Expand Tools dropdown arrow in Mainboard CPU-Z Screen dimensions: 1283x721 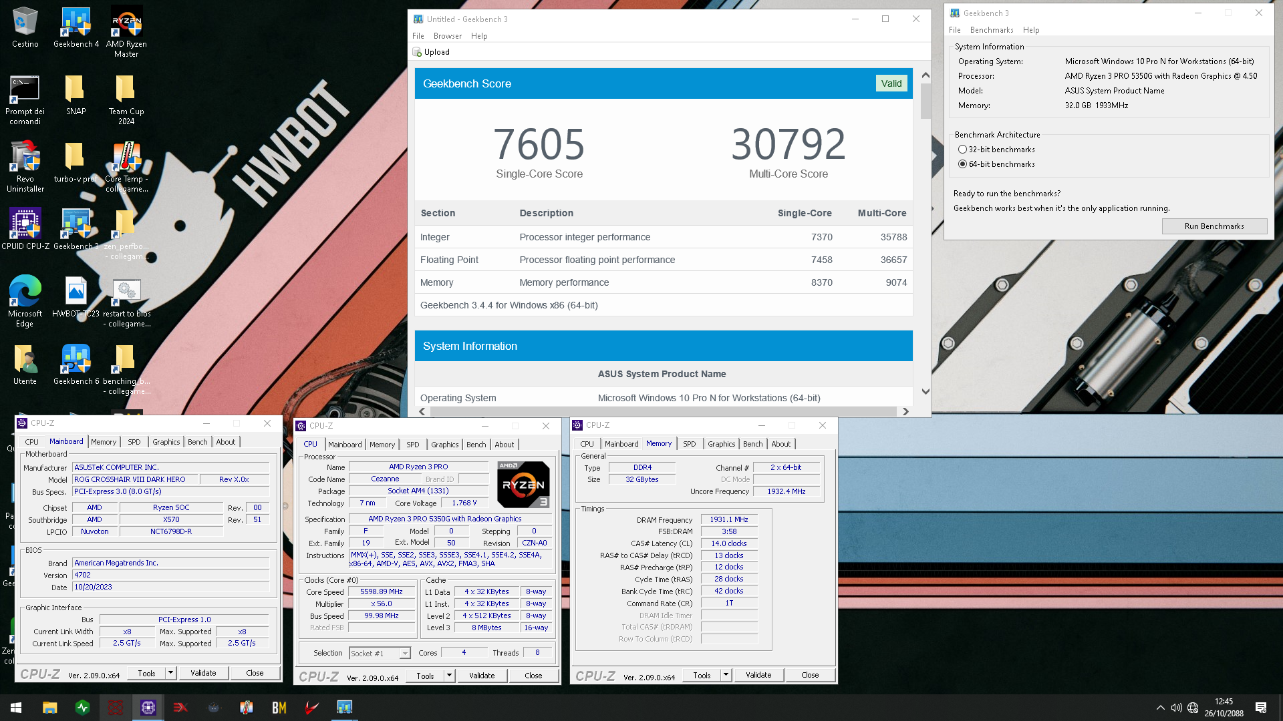(x=170, y=673)
